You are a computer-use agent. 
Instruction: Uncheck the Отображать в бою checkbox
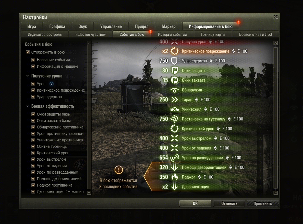point(28,52)
